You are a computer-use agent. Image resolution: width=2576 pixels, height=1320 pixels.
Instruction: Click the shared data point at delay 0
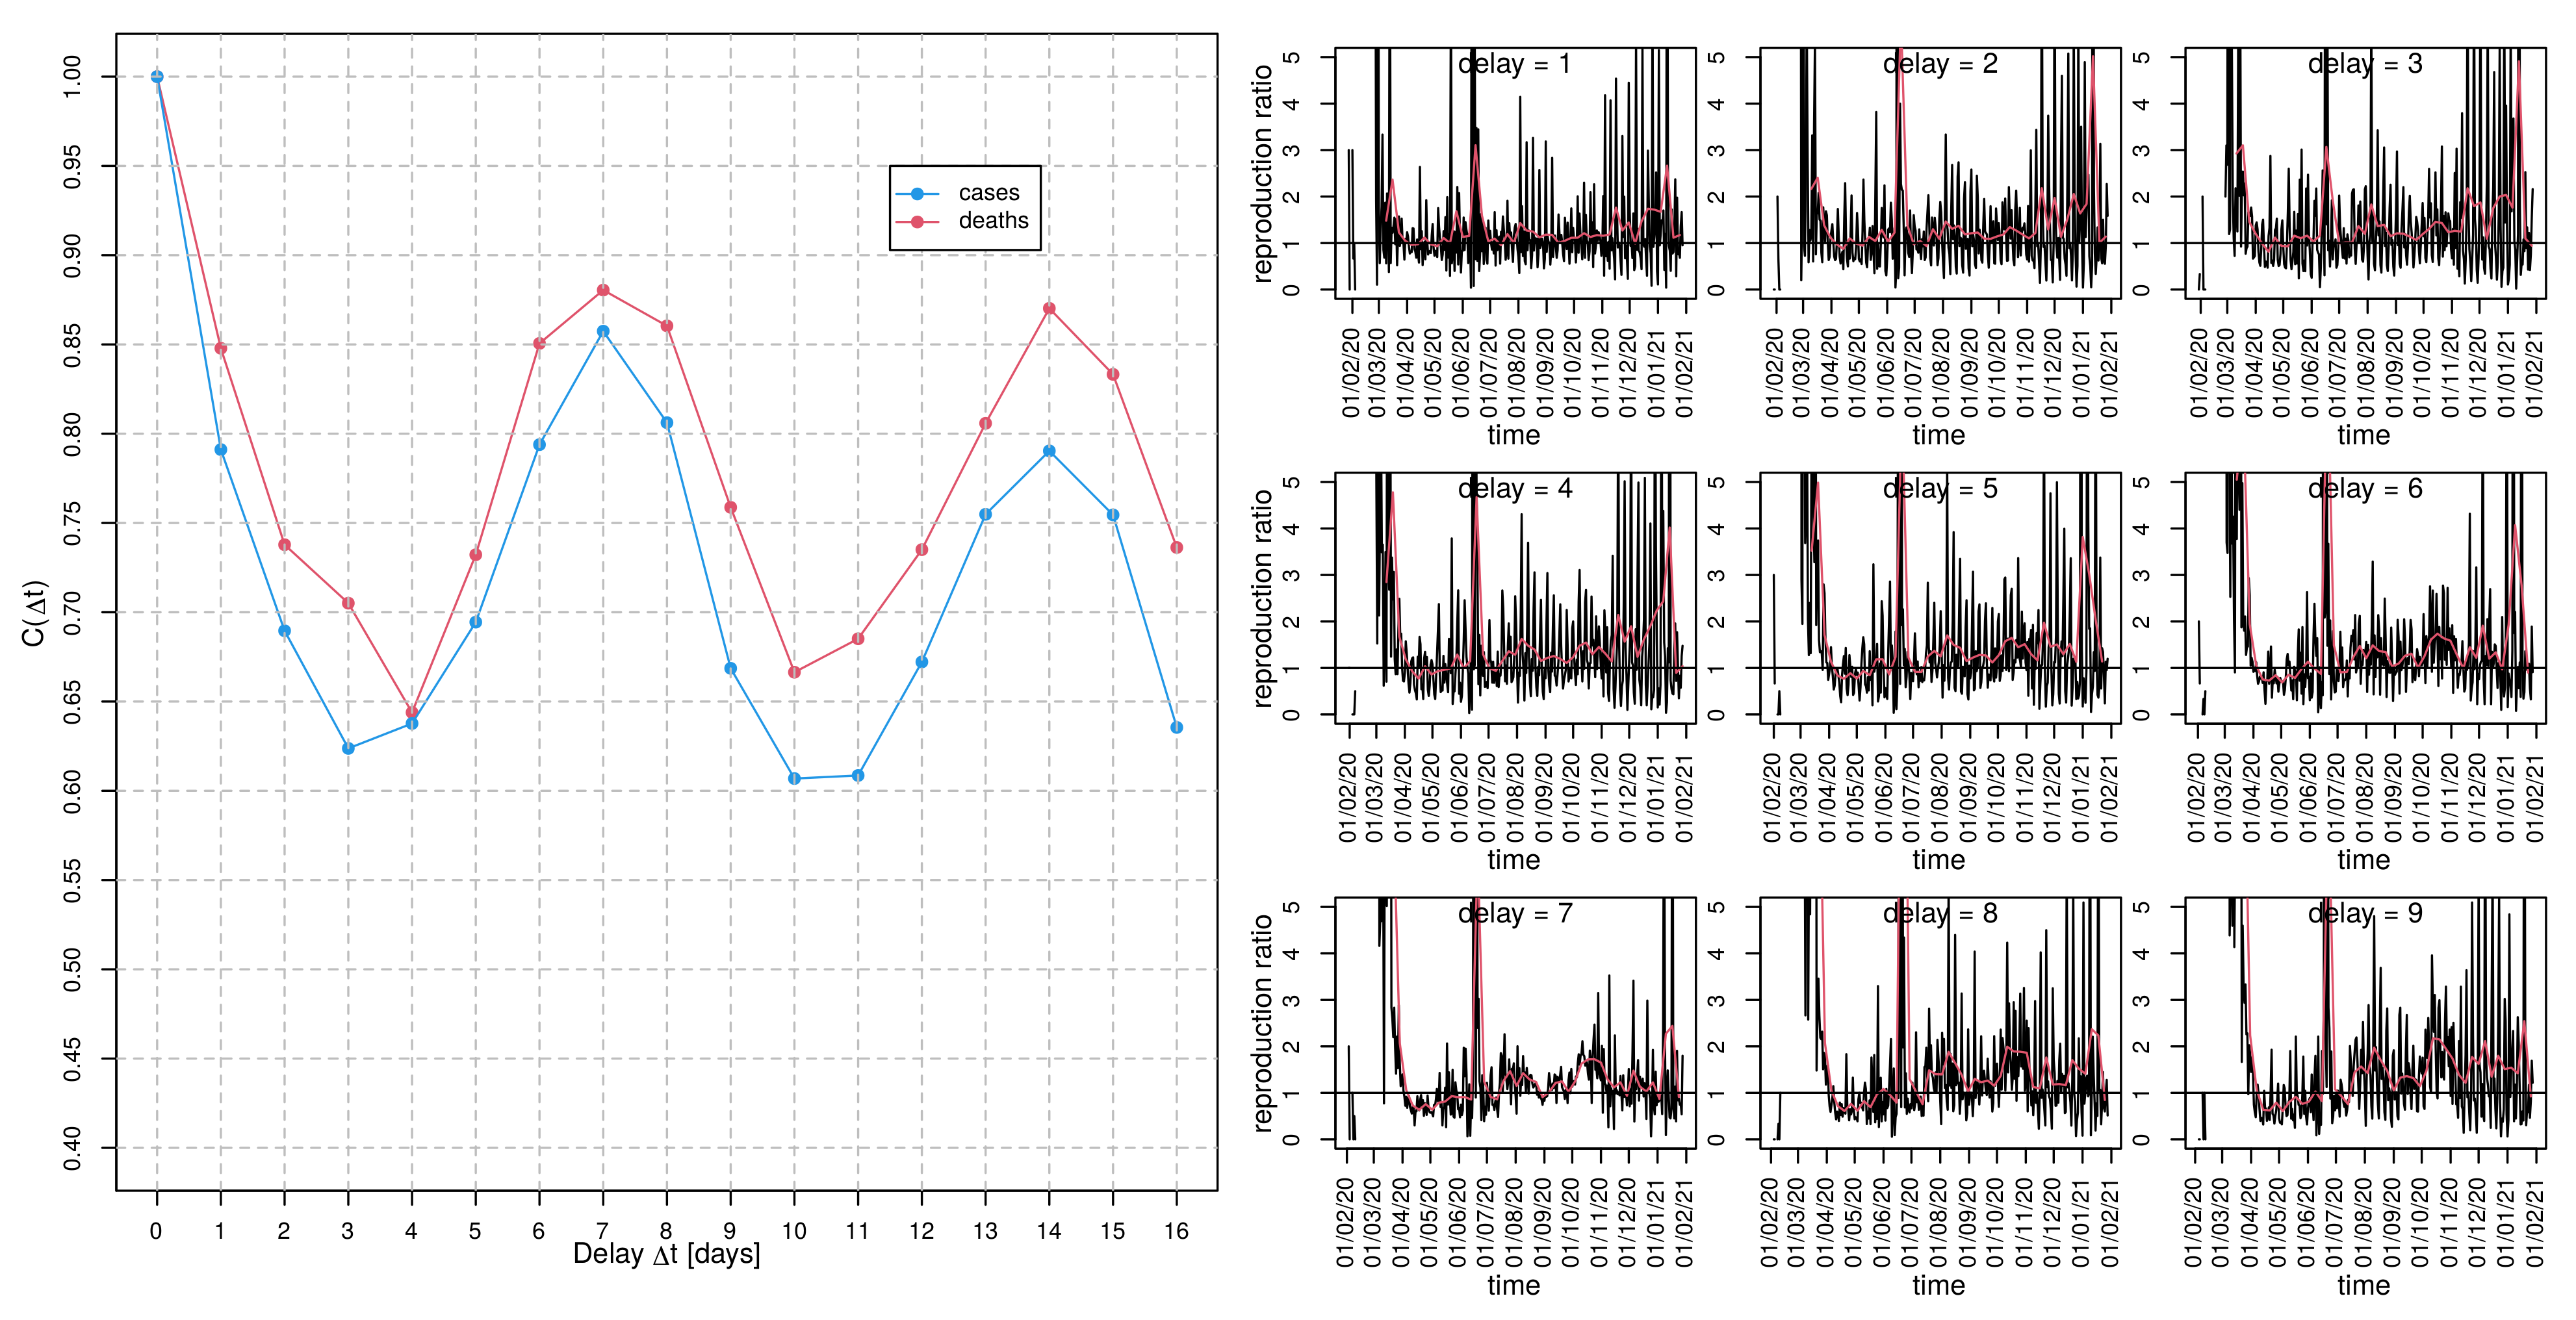pos(157,77)
